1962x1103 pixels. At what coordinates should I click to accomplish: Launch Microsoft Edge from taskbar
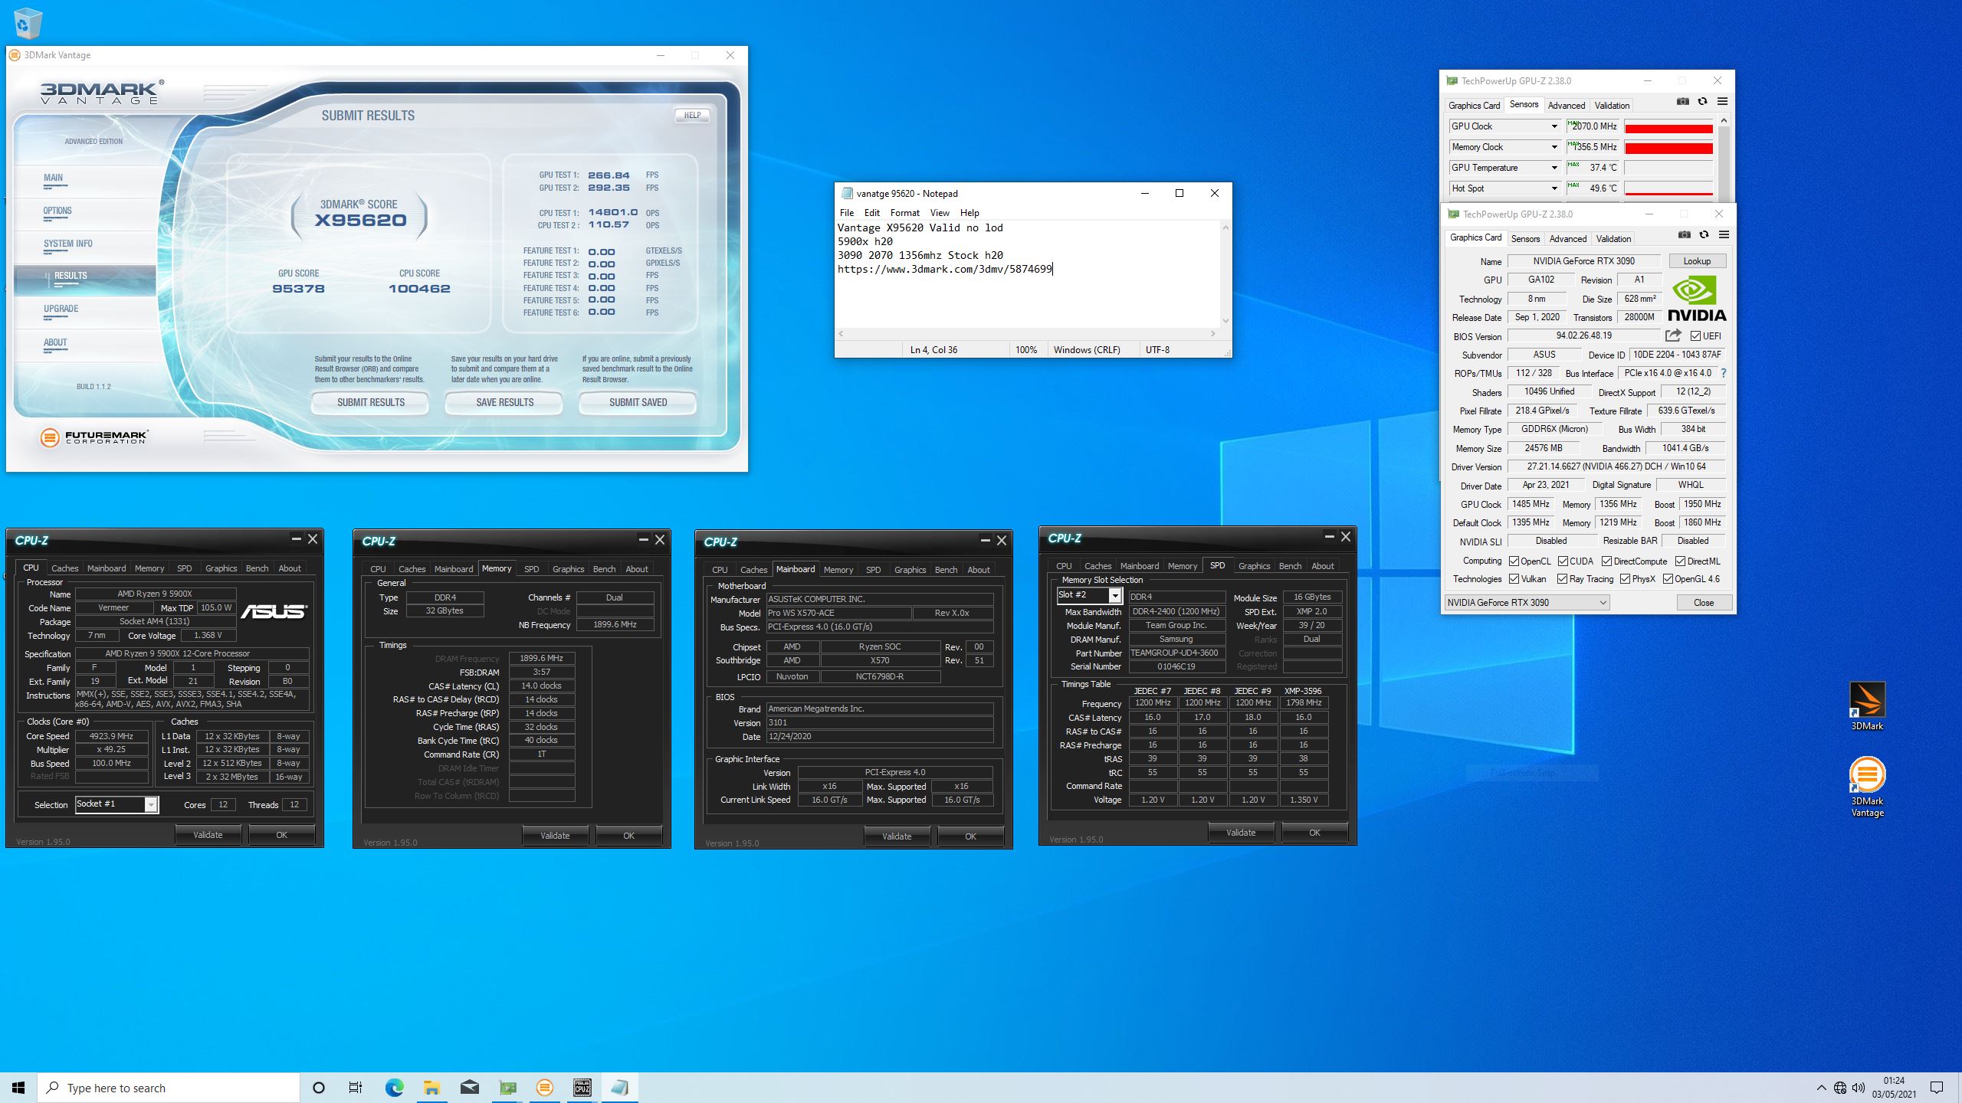click(394, 1088)
